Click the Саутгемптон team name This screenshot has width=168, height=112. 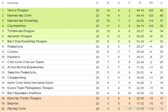17,26
